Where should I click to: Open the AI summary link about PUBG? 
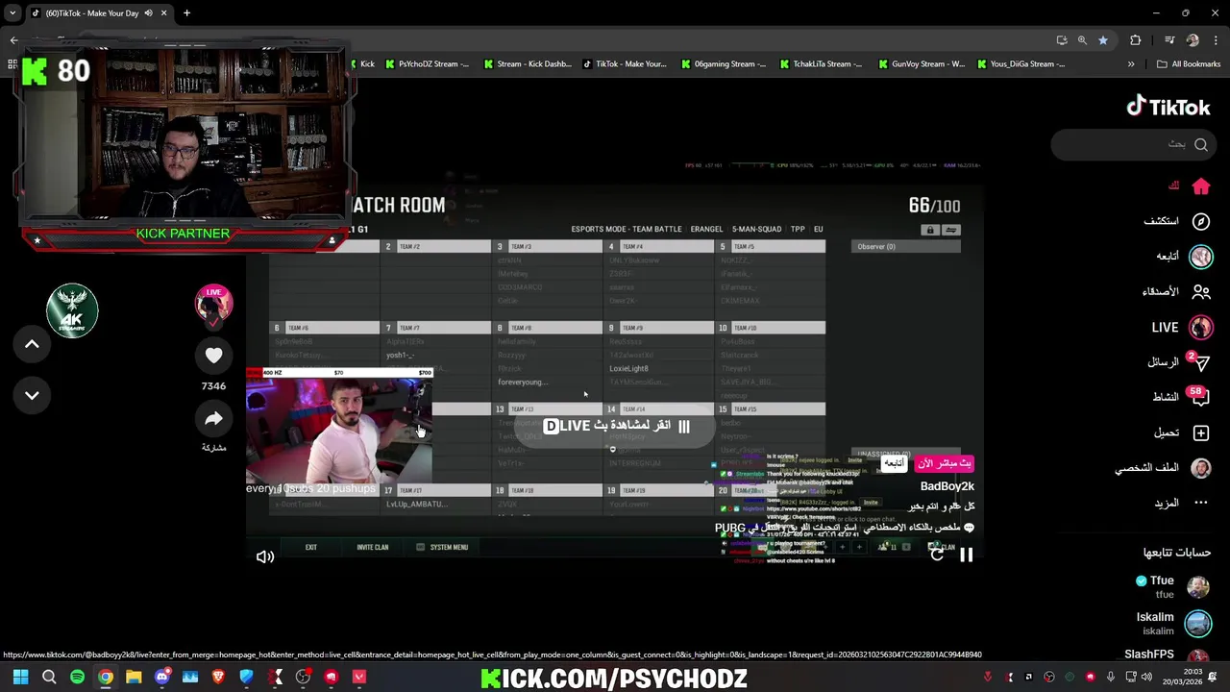(844, 528)
